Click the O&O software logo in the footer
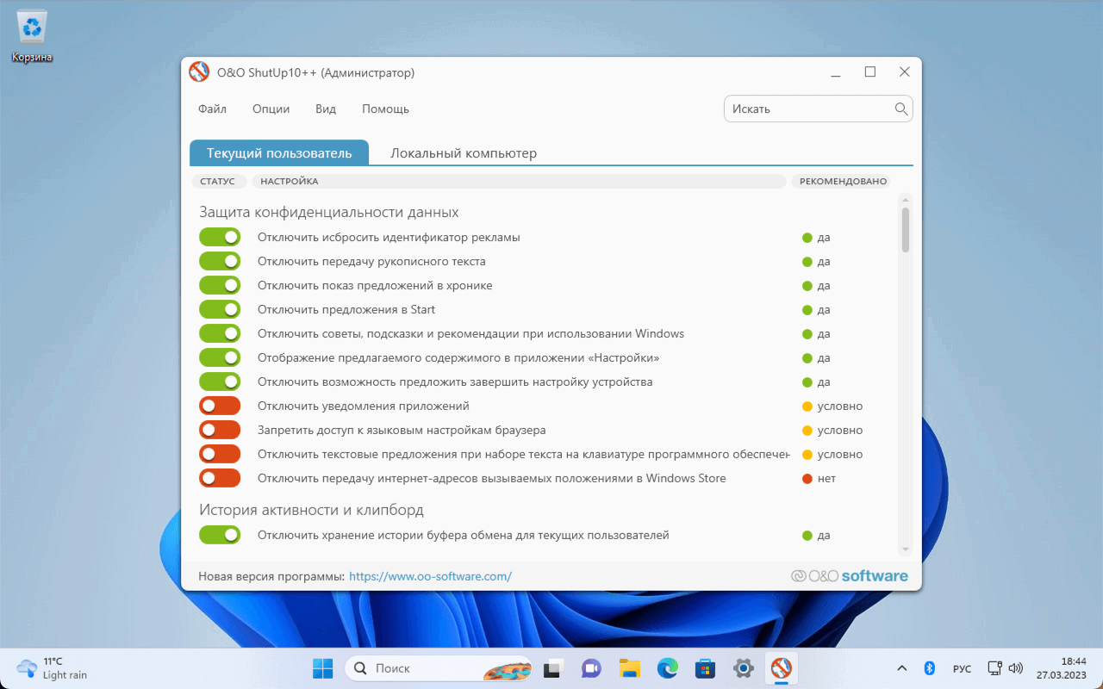The image size is (1103, 689). [x=850, y=576]
